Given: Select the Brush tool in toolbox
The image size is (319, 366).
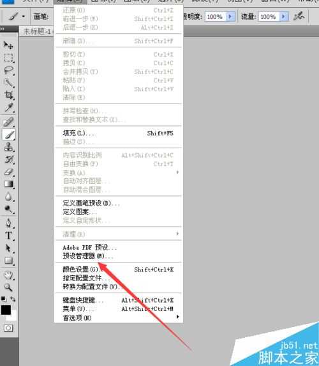Looking at the screenshot, I should (8, 135).
